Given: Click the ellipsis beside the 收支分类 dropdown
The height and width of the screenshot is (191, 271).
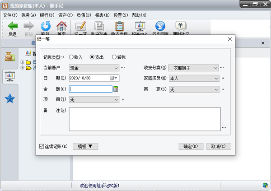Looking at the screenshot, I should 222,67.
